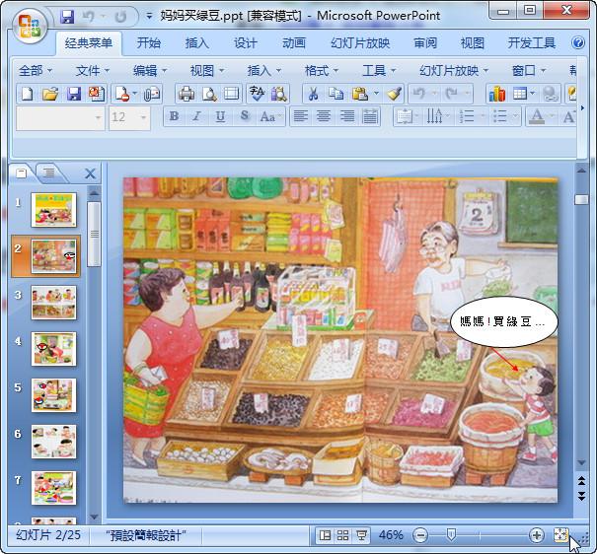This screenshot has width=597, height=554.
Task: Select slide 4 thumbnail
Action: 53,349
